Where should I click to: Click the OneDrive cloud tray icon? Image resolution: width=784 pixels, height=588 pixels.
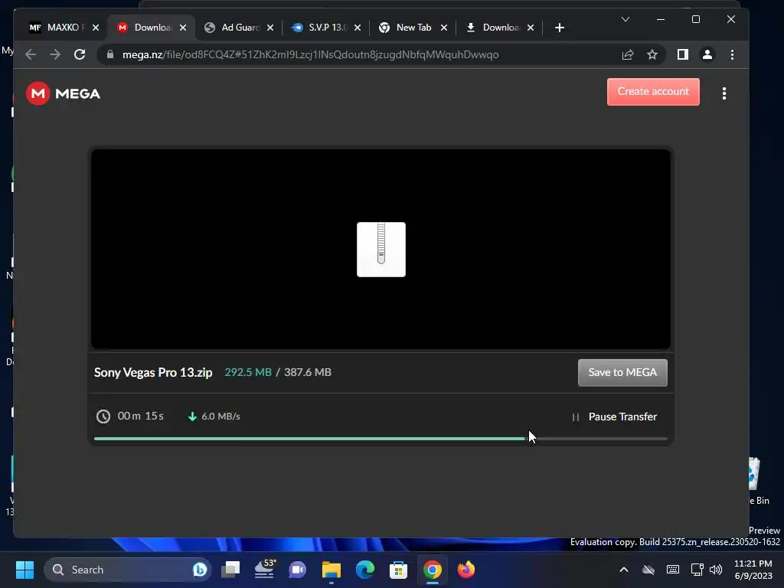tap(648, 570)
